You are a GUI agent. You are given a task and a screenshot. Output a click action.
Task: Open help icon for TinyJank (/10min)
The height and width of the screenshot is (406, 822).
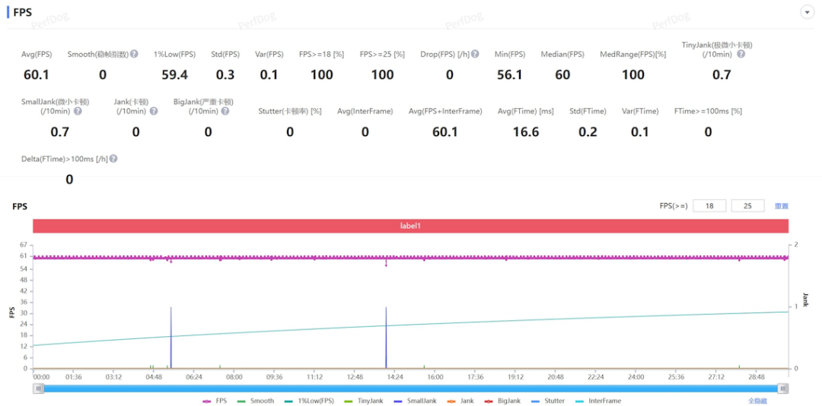point(741,54)
